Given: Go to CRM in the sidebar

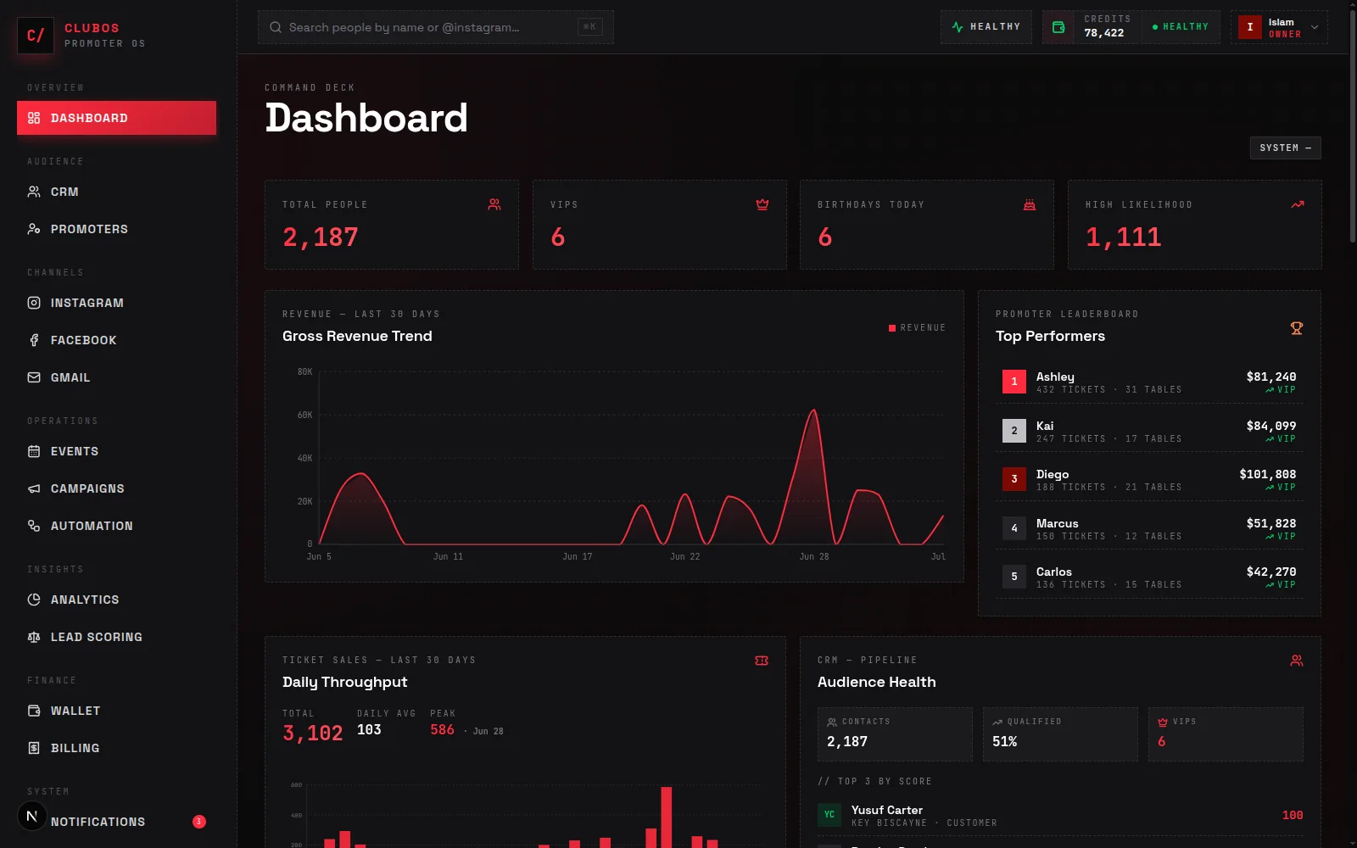Looking at the screenshot, I should tap(116, 192).
